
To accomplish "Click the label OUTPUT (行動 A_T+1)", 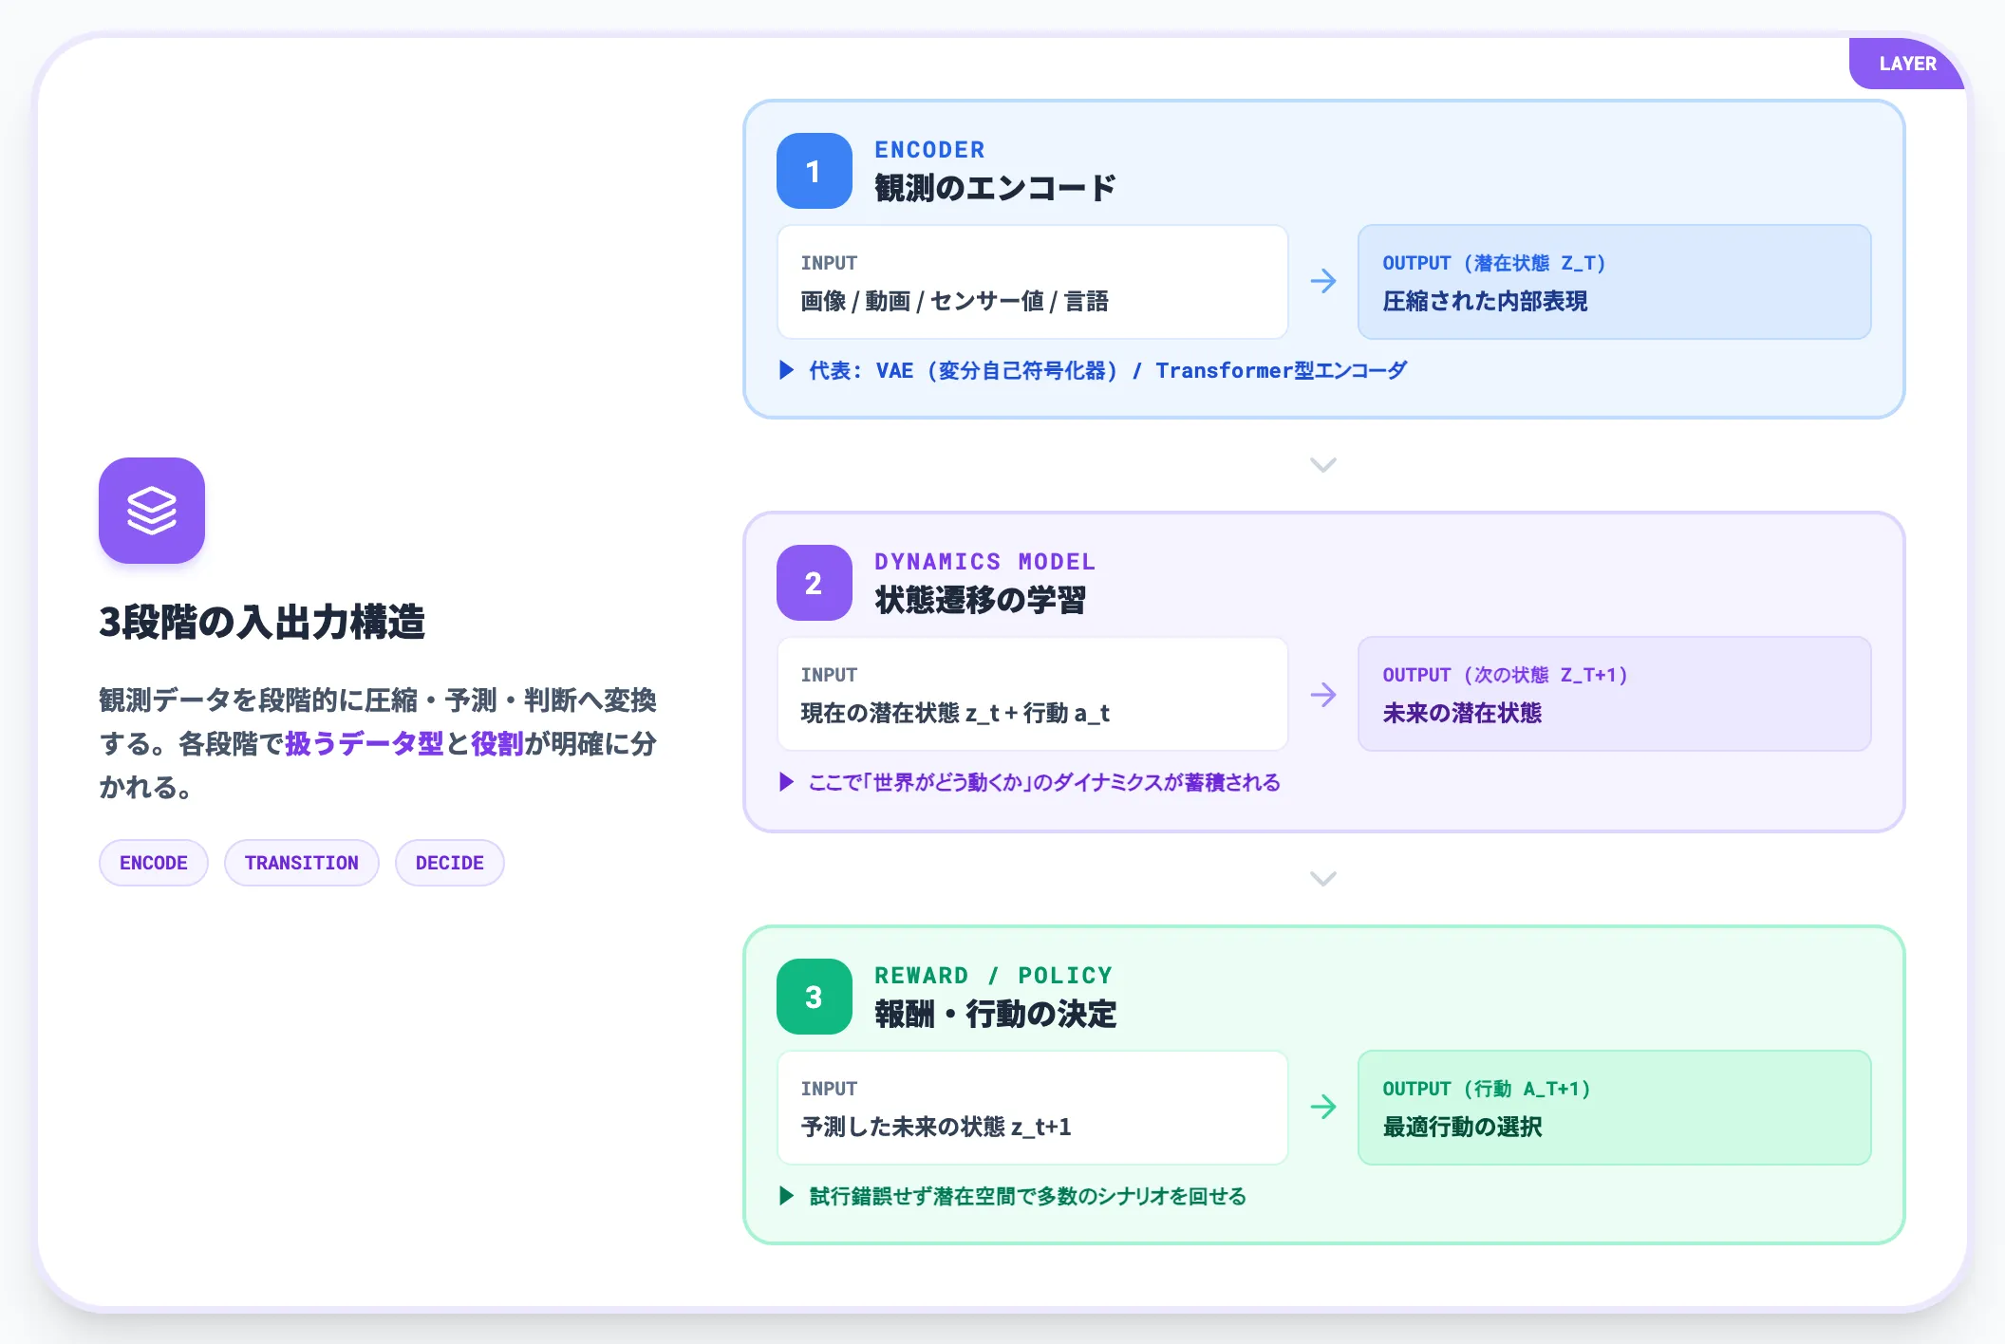I will click(1486, 1089).
